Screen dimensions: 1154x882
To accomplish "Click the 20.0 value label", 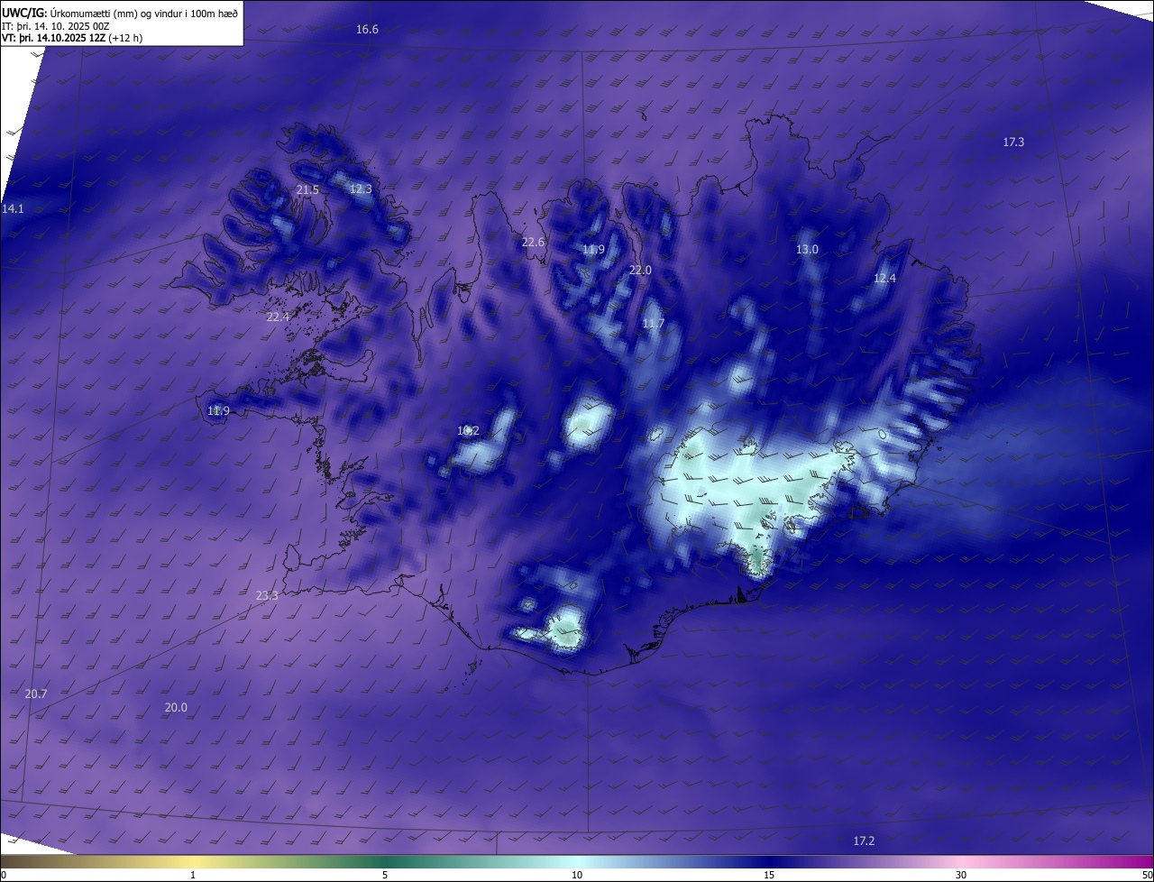I will tap(176, 708).
